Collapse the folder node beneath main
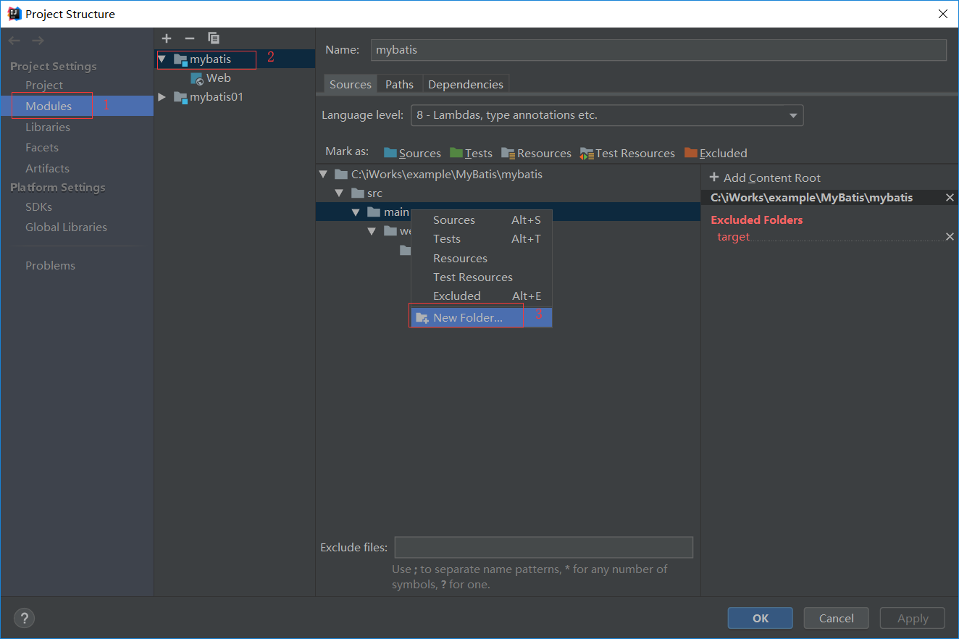Image resolution: width=959 pixels, height=639 pixels. pos(372,231)
